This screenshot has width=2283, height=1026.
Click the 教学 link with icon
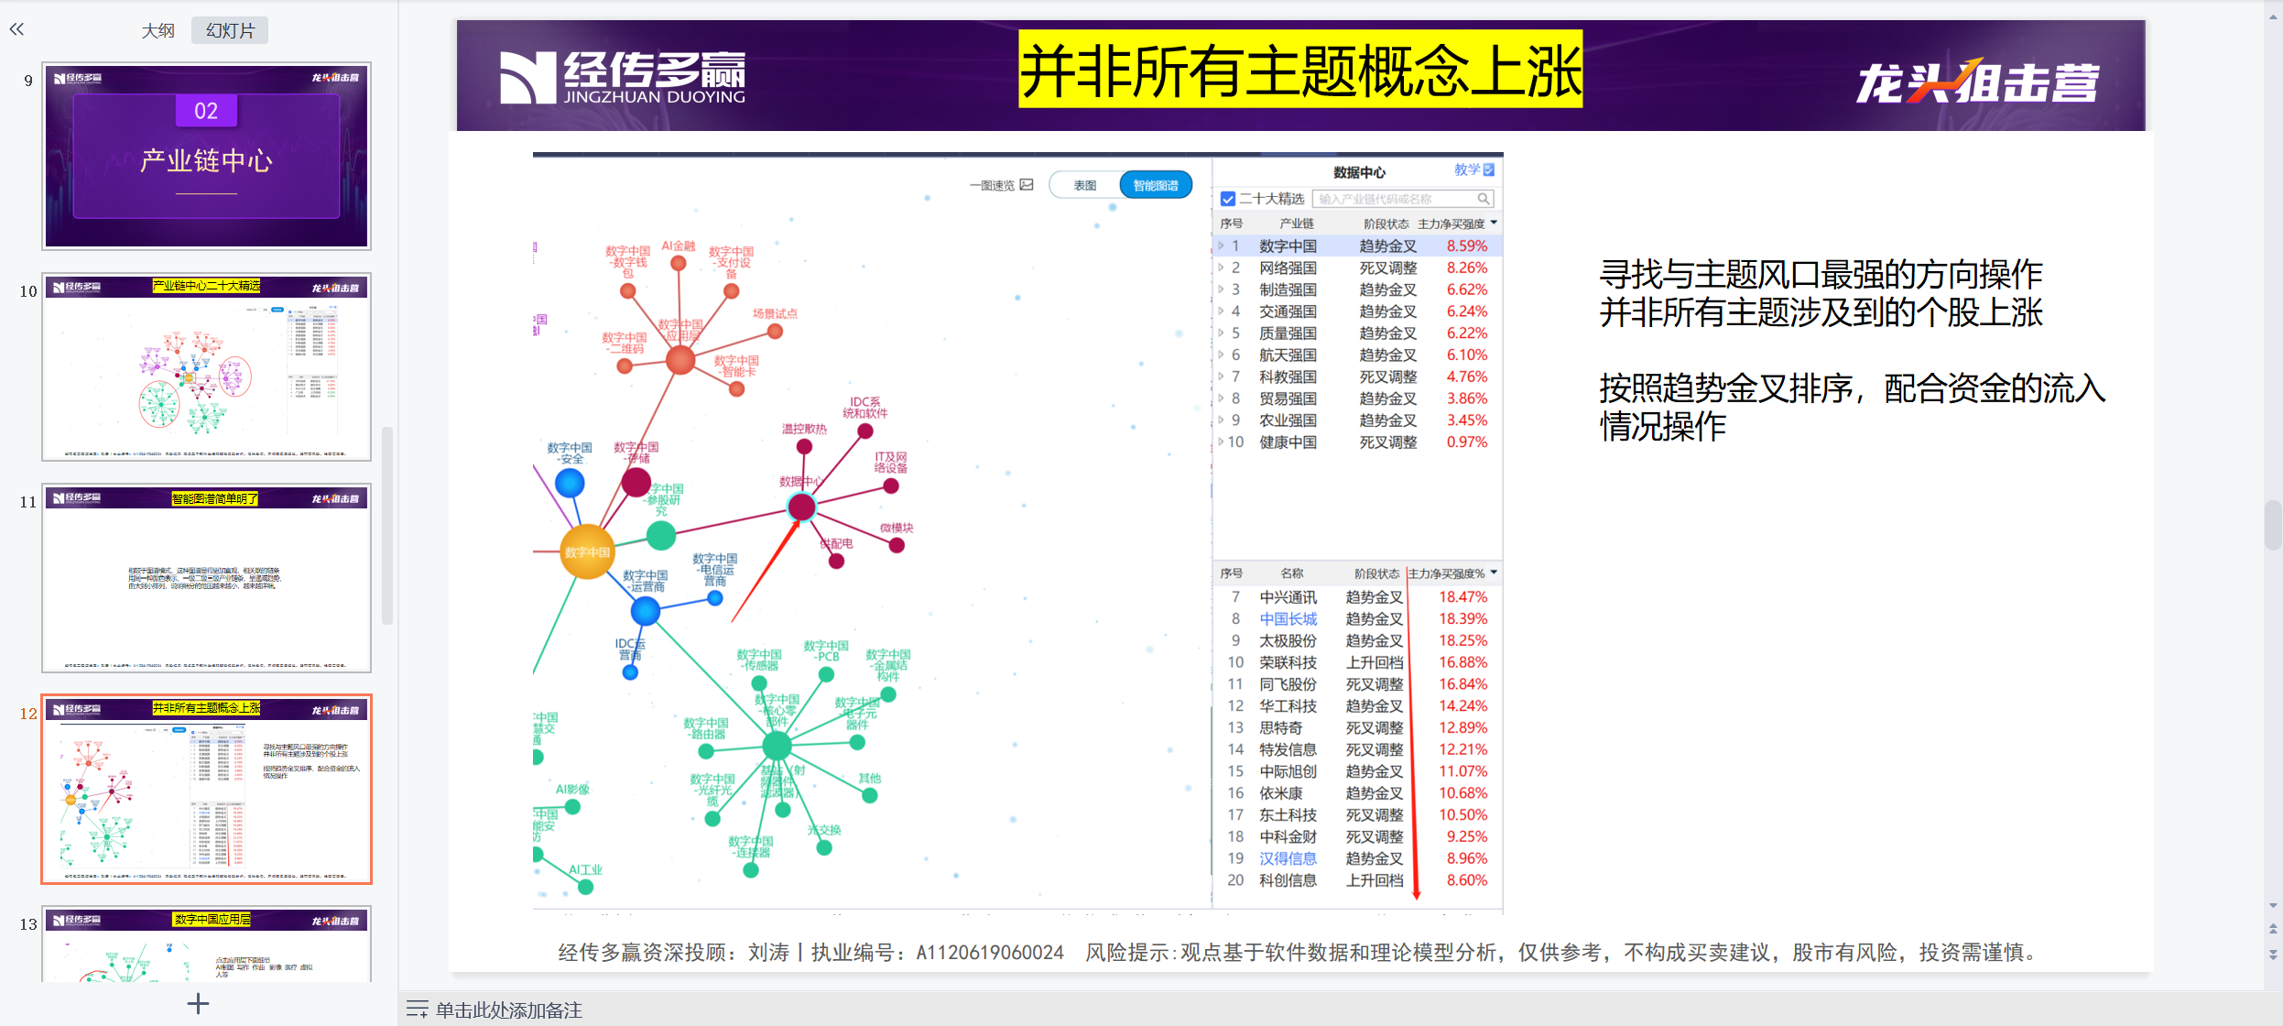tap(1473, 169)
